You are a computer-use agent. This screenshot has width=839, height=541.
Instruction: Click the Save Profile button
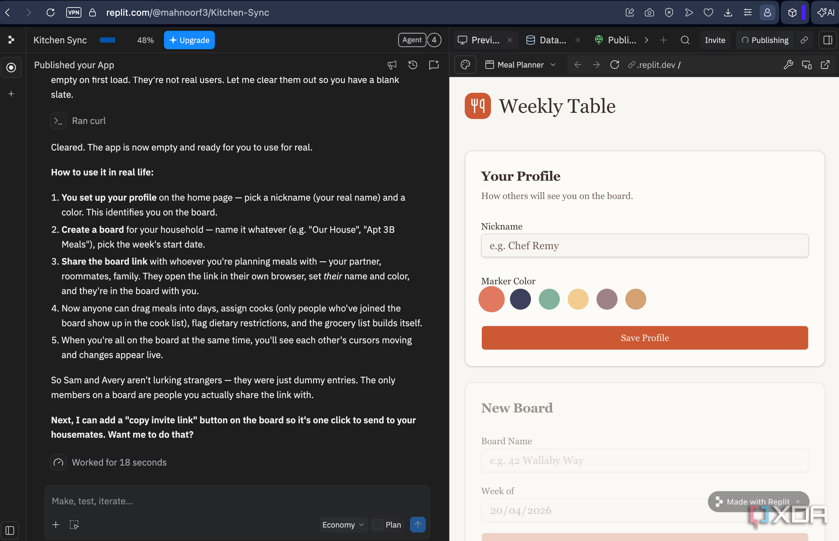[645, 338]
